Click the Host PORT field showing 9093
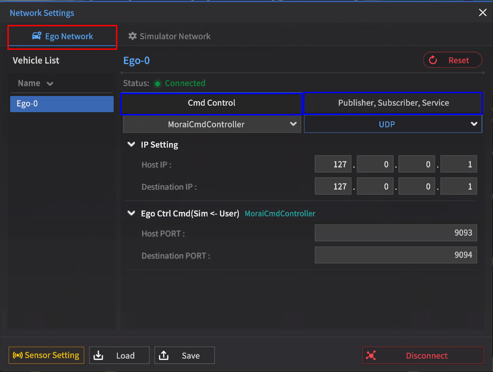Image resolution: width=493 pixels, height=372 pixels. coord(396,233)
